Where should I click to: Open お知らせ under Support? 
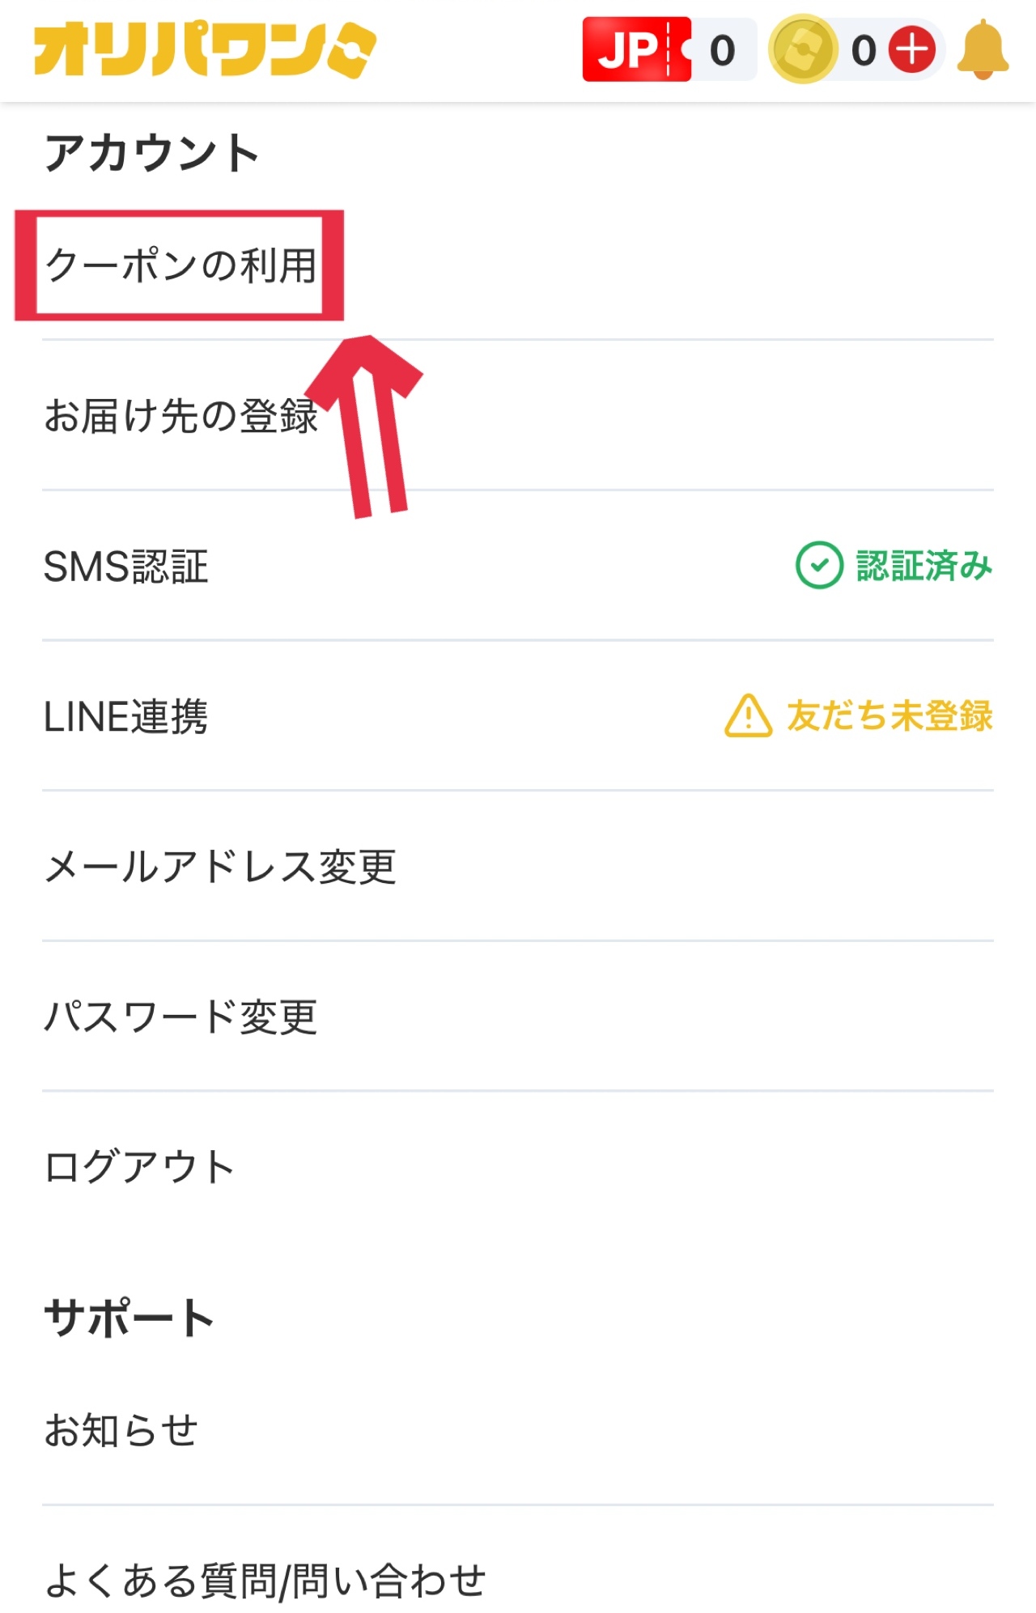(x=121, y=1430)
